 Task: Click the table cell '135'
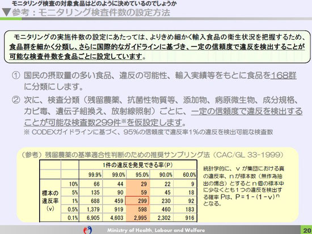tap(95, 193)
